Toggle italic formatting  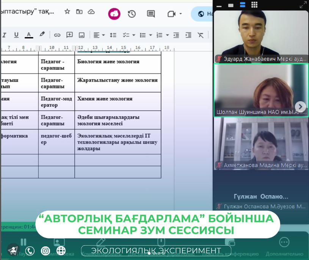[3, 34]
